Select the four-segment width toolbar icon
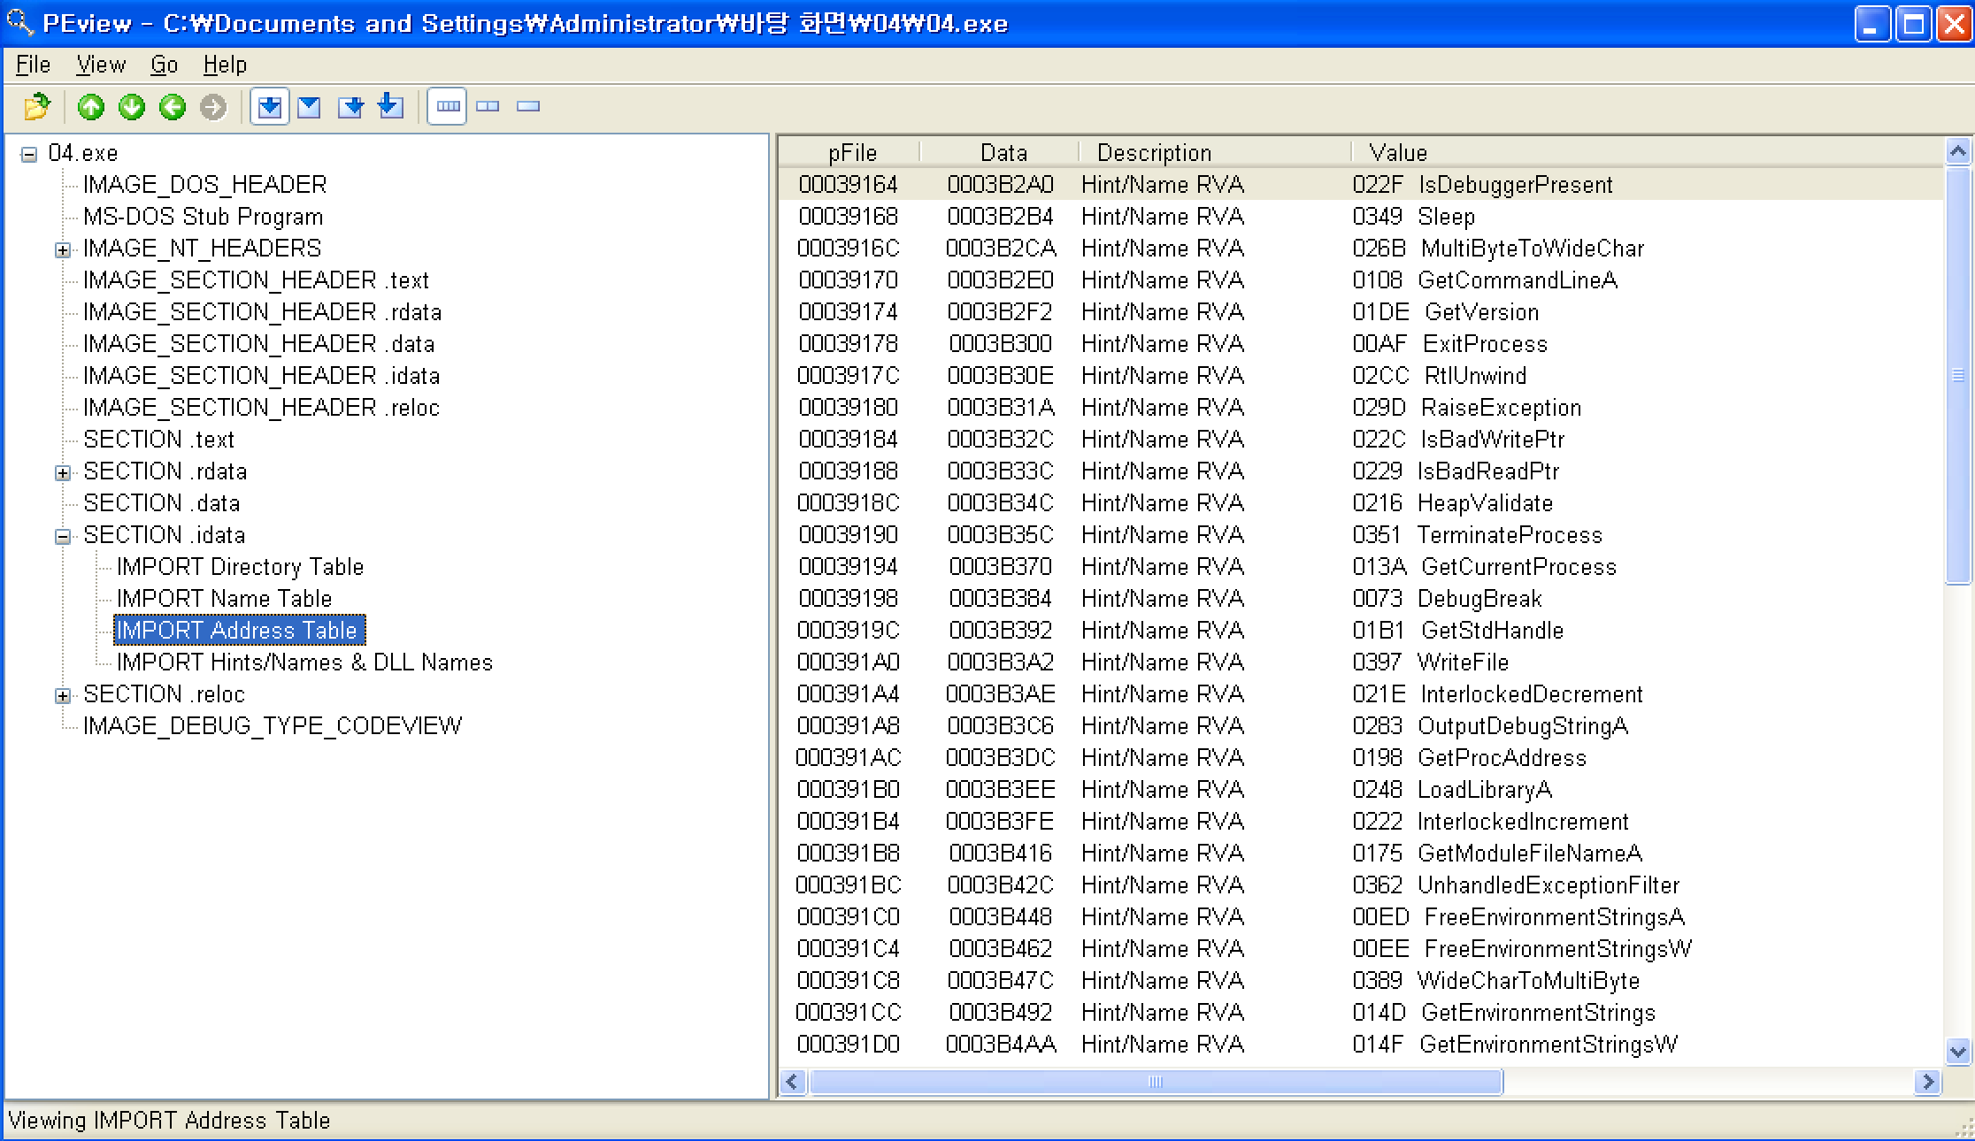Viewport: 1975px width, 1141px height. pyautogui.click(x=448, y=107)
